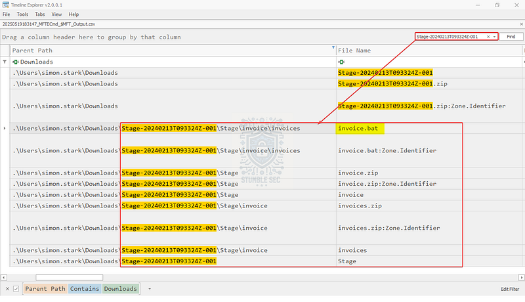This screenshot has width=525, height=302.
Task: Select the MFTECmd $MFT_Output.csv tab
Action: tap(49, 24)
